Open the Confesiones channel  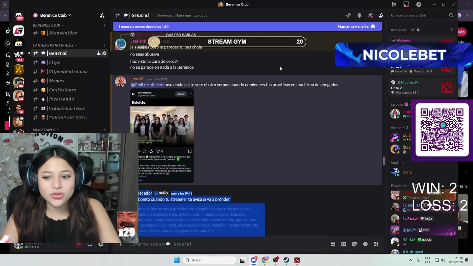tap(69, 90)
